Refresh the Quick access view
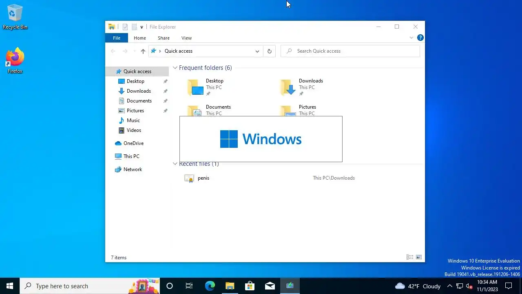 [x=269, y=51]
